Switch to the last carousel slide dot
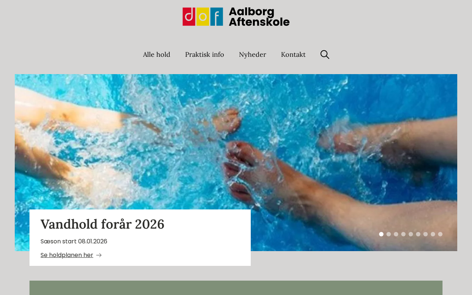Screen dimensions: 472x295 click(440, 234)
